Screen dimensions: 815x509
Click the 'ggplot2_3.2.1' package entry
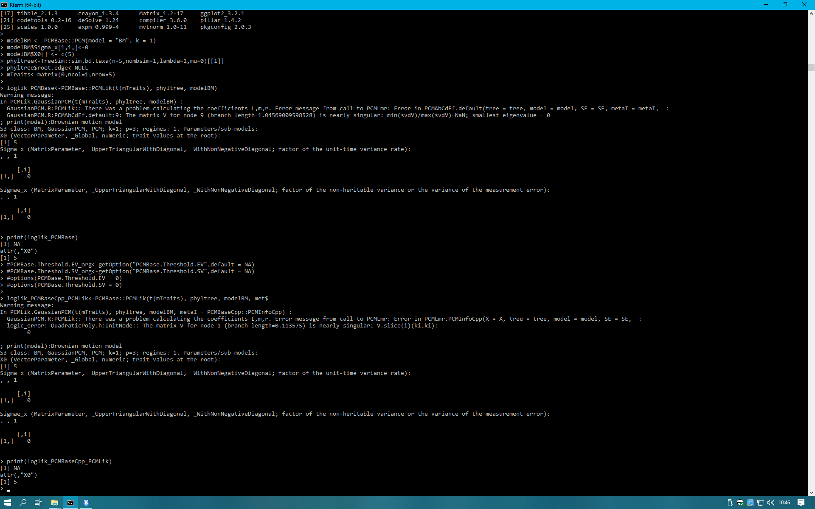[x=222, y=14]
